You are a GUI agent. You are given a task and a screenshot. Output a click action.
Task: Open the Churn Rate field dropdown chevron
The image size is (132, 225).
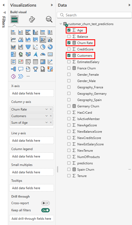point(47,109)
